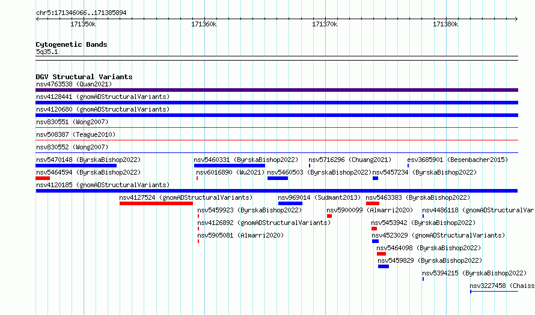This screenshot has width=535, height=315.
Task: Open the nsv5394215 (ByrskaBishop2022) label
Action: click(475, 273)
